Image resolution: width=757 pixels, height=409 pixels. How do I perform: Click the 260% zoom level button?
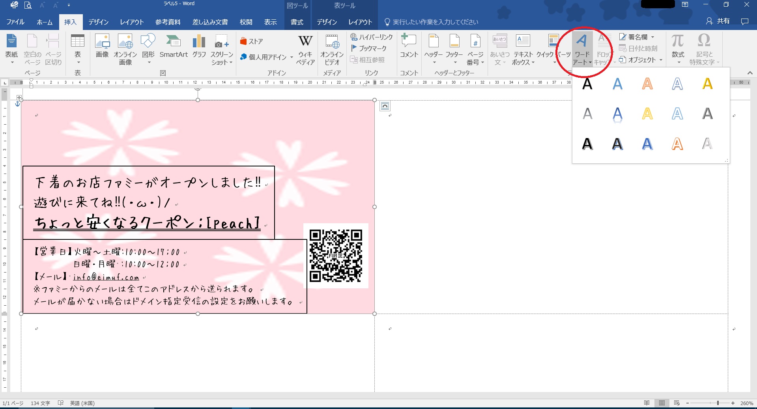[x=746, y=403]
